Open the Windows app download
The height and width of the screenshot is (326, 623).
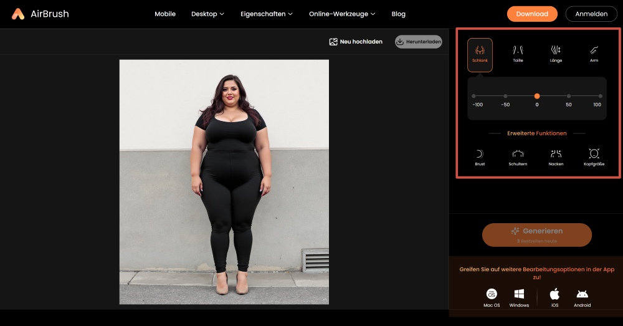(x=519, y=297)
